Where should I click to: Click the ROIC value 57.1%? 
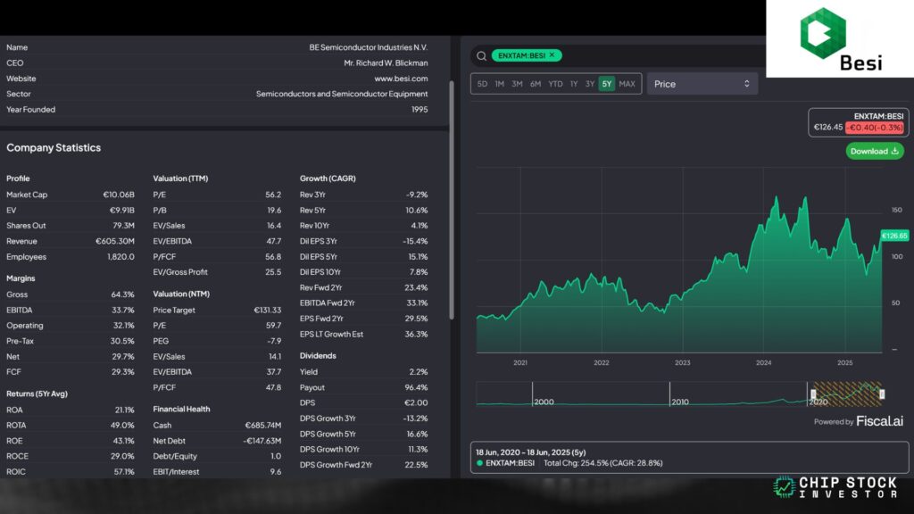[124, 472]
